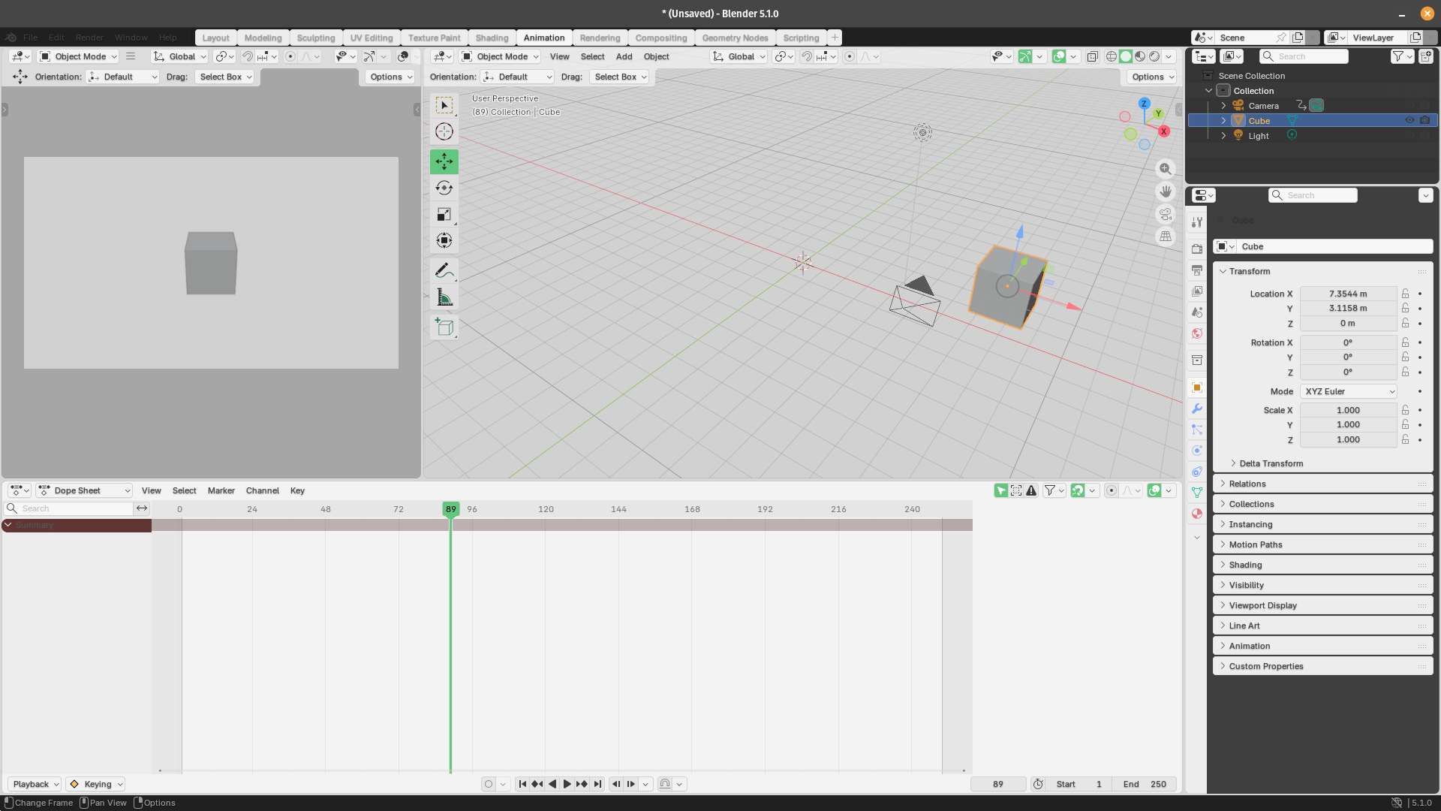The image size is (1441, 811).
Task: Toggle camera view icon in viewport
Action: coord(1165,214)
